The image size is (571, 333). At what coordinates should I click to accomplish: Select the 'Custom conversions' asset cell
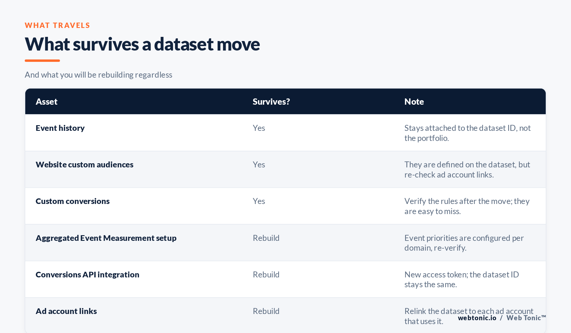tap(73, 201)
